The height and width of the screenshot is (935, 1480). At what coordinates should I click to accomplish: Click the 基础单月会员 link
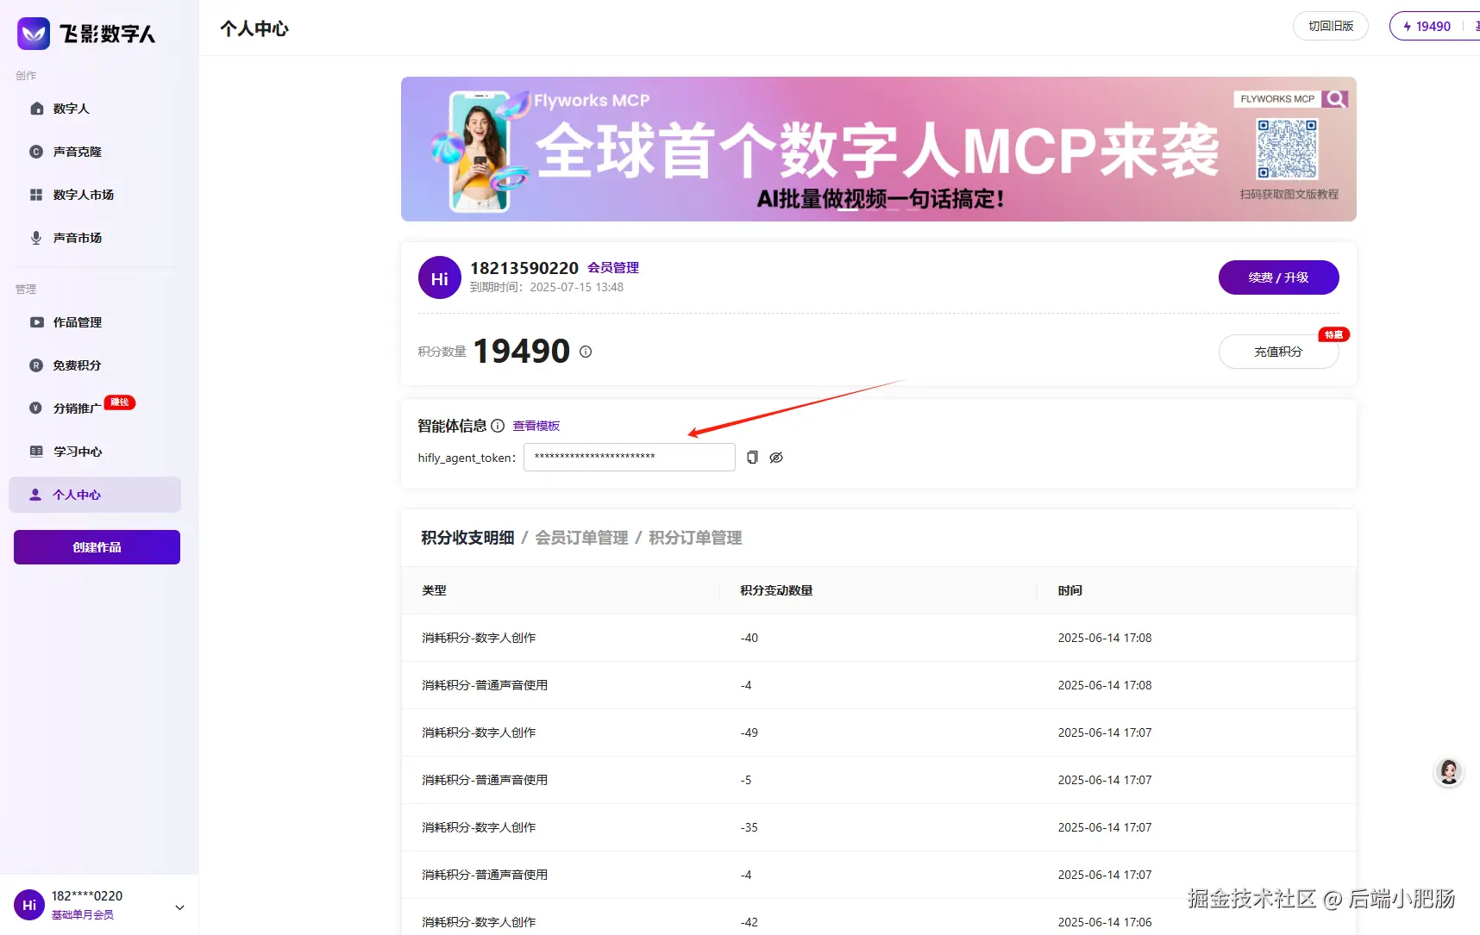pos(83,914)
